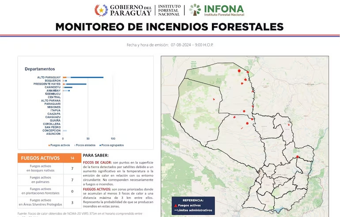The width and height of the screenshot is (340, 217).
Task: Click the INFONA green tree logo
Action: [195, 10]
